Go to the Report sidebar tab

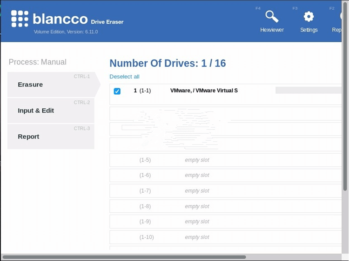point(51,137)
